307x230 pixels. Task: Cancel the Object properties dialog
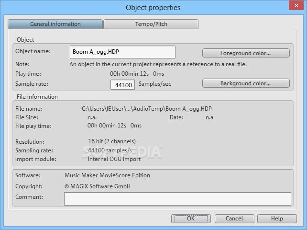[x=234, y=218]
